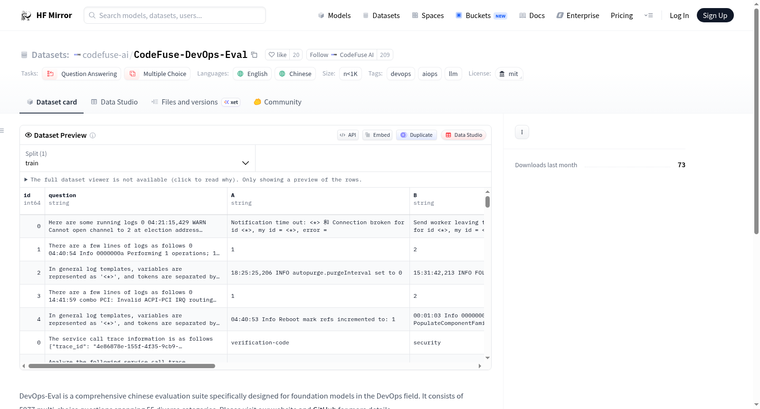The width and height of the screenshot is (760, 409).
Task: Open Buckets in the top navigation
Action: (x=481, y=16)
